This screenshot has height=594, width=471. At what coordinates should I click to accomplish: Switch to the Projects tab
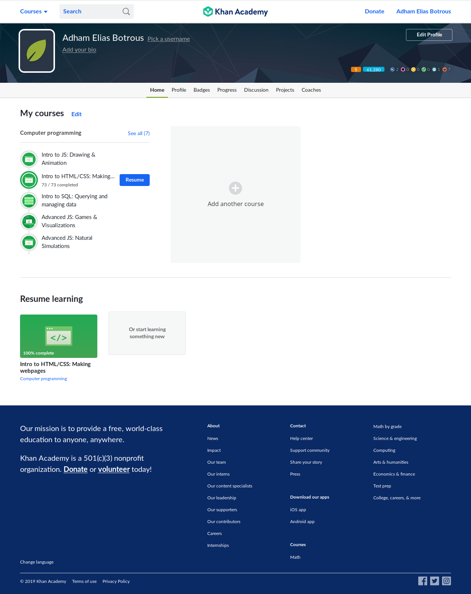pos(285,90)
